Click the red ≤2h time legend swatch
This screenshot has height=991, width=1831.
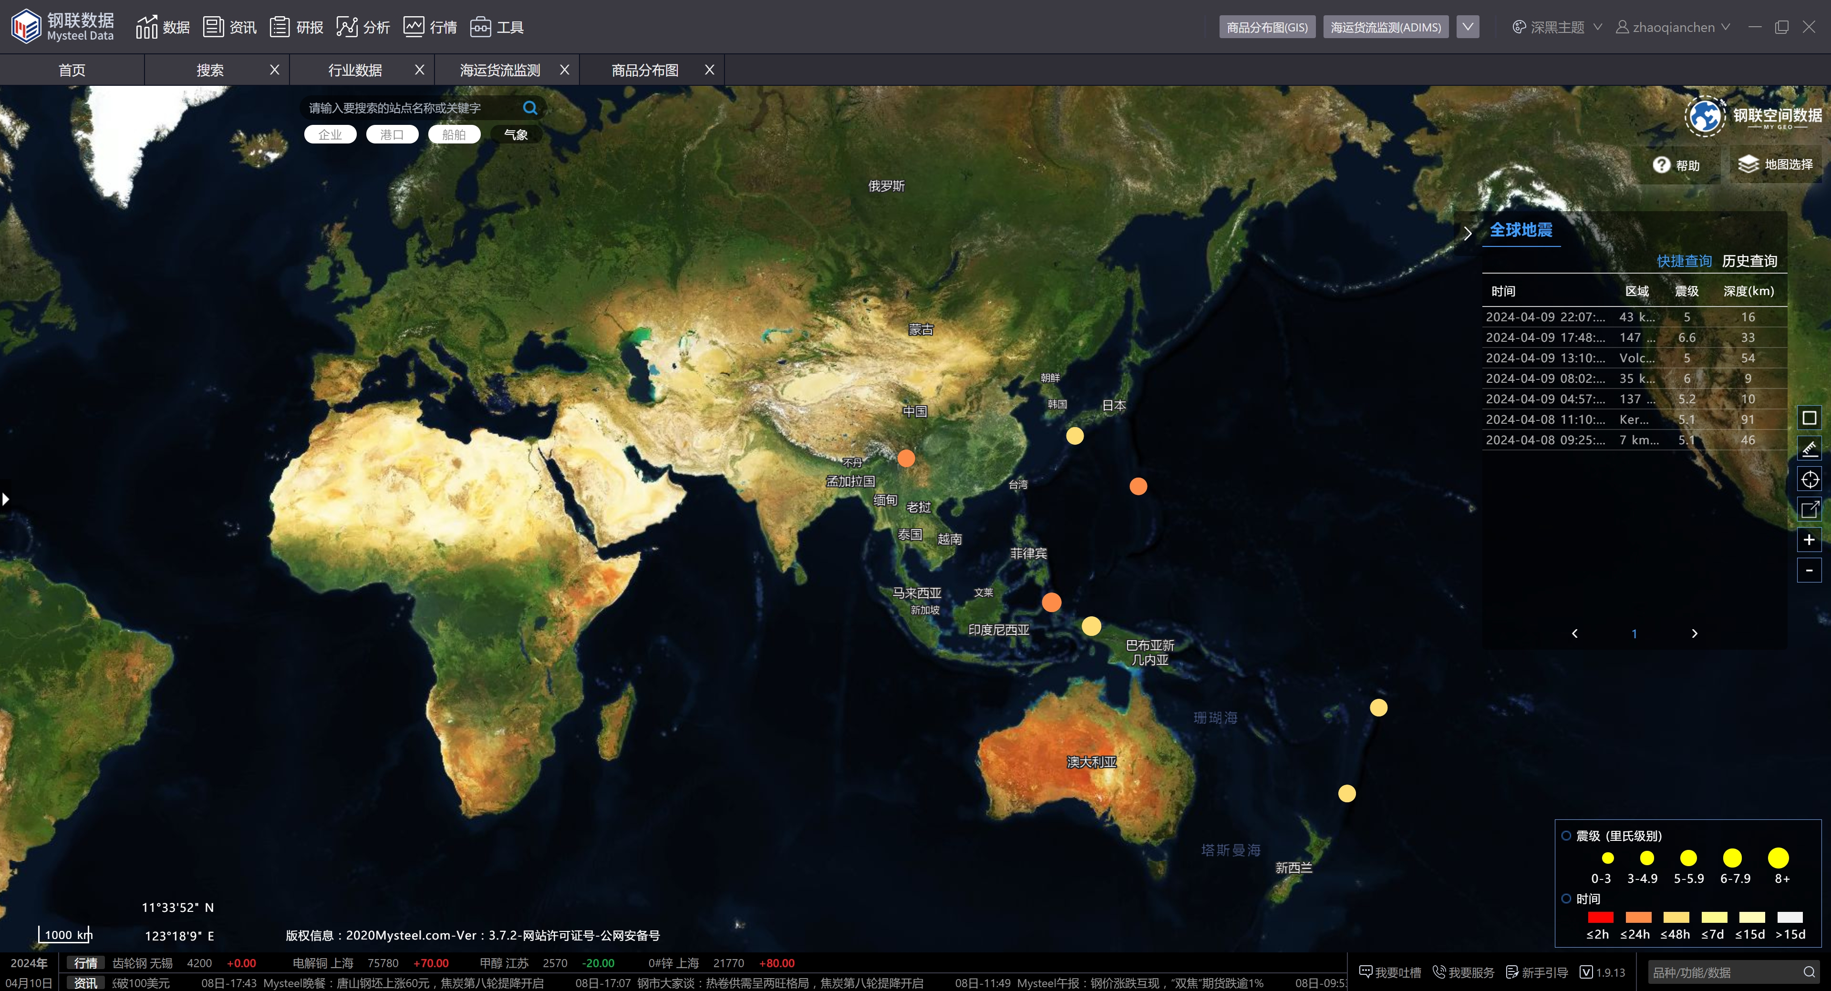[1600, 917]
